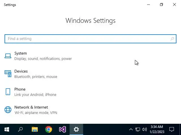Click the magnifier icon in Find a setting
Image resolution: width=181 pixels, height=135 pixels.
(172, 39)
